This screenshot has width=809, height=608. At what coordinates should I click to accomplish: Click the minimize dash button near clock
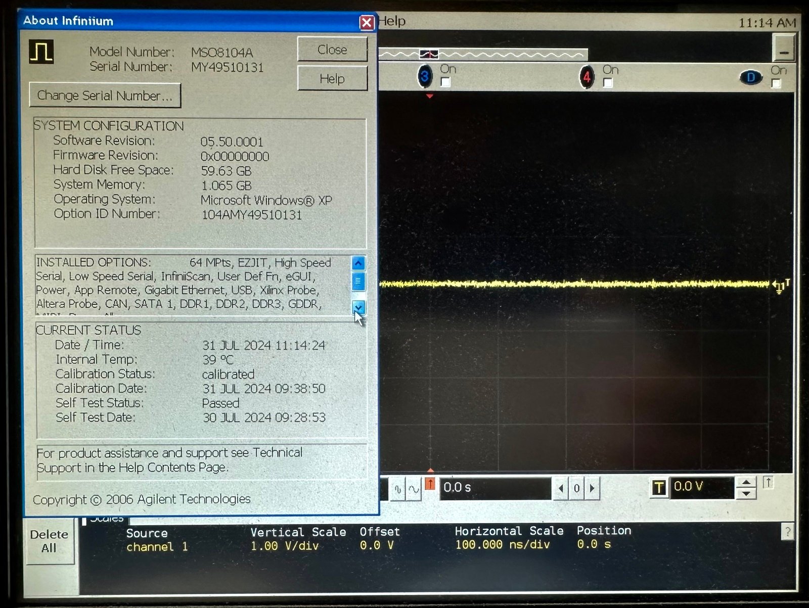pos(784,49)
